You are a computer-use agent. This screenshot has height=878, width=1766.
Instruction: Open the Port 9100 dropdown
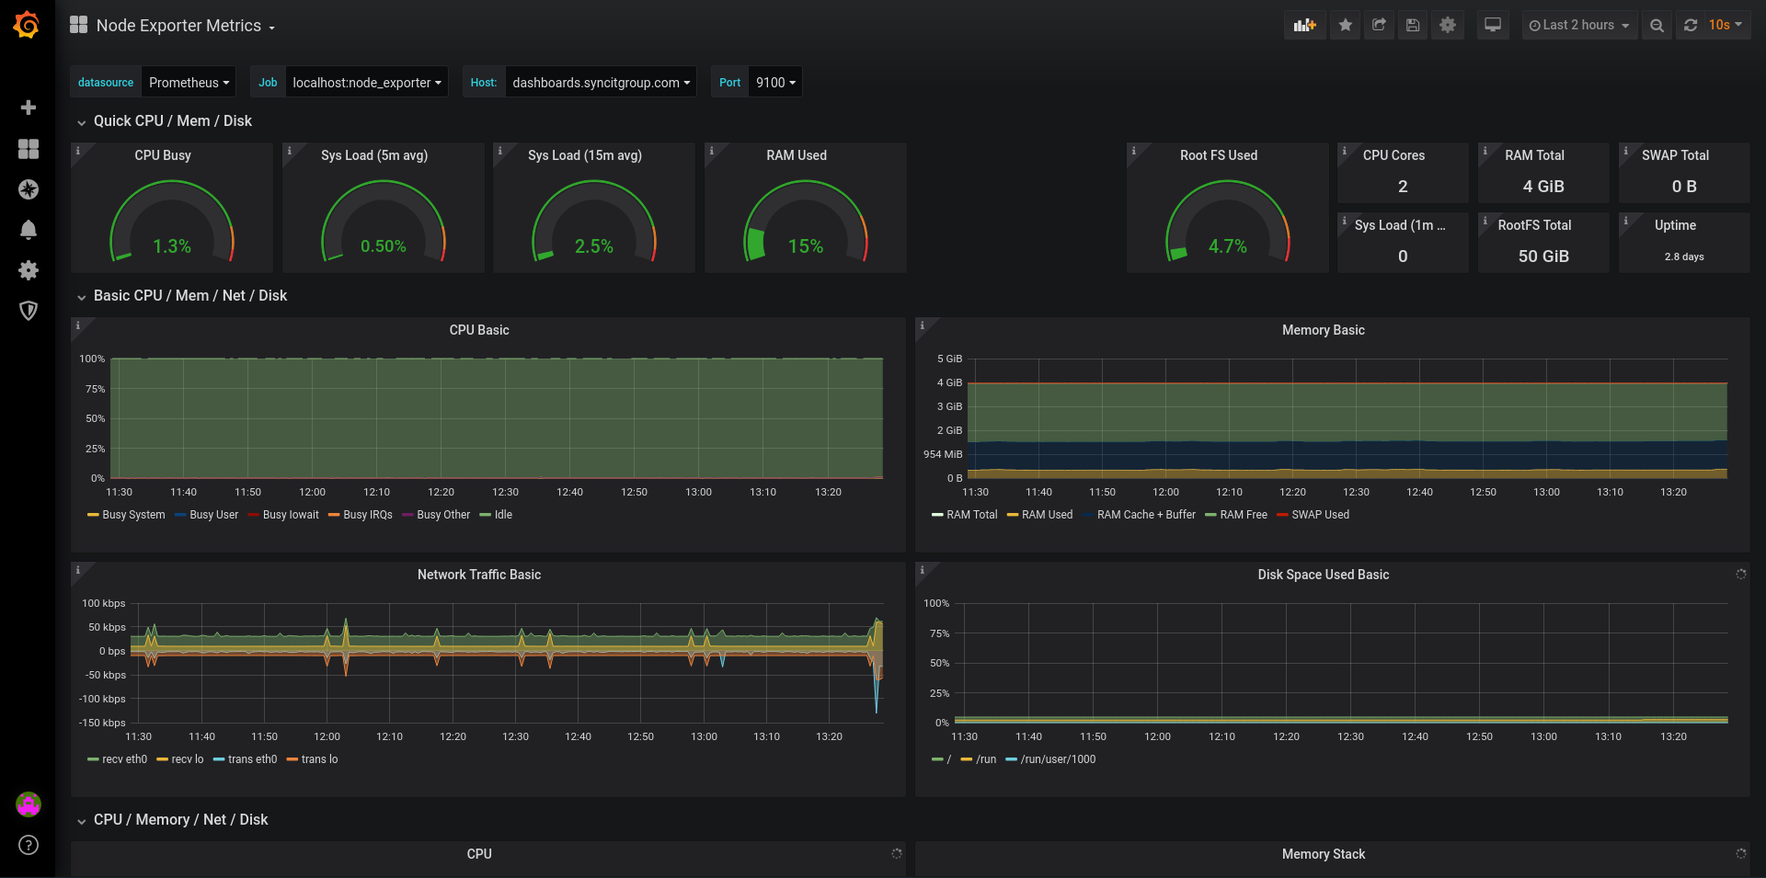tap(775, 83)
